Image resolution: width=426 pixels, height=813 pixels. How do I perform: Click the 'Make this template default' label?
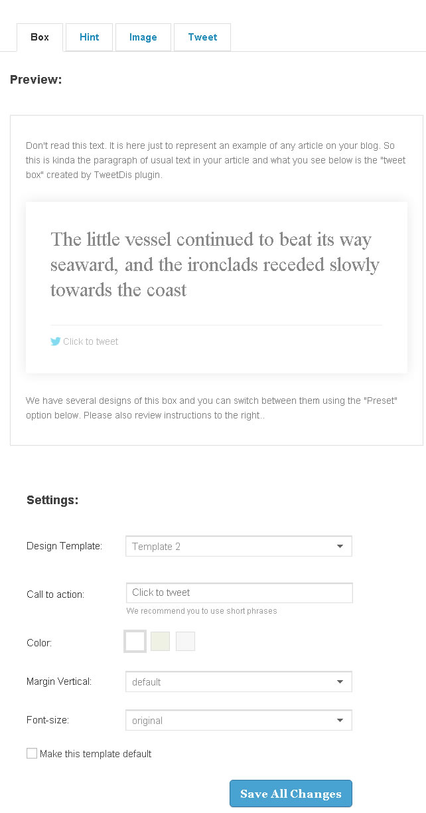[96, 754]
